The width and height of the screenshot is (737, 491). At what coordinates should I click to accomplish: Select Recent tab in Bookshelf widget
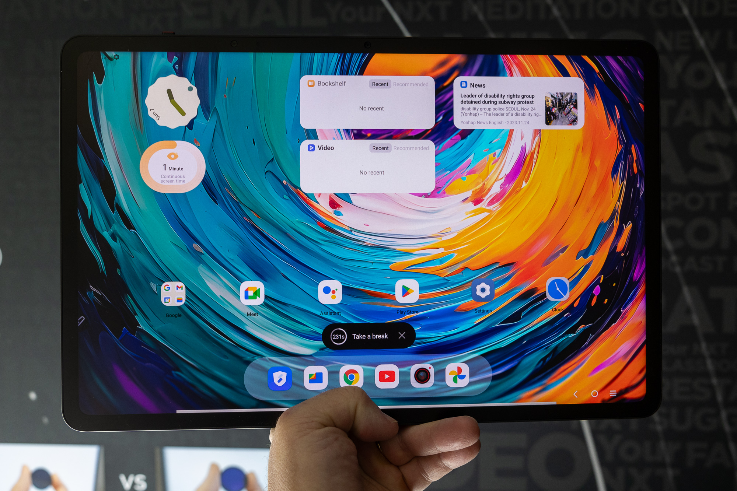click(379, 84)
